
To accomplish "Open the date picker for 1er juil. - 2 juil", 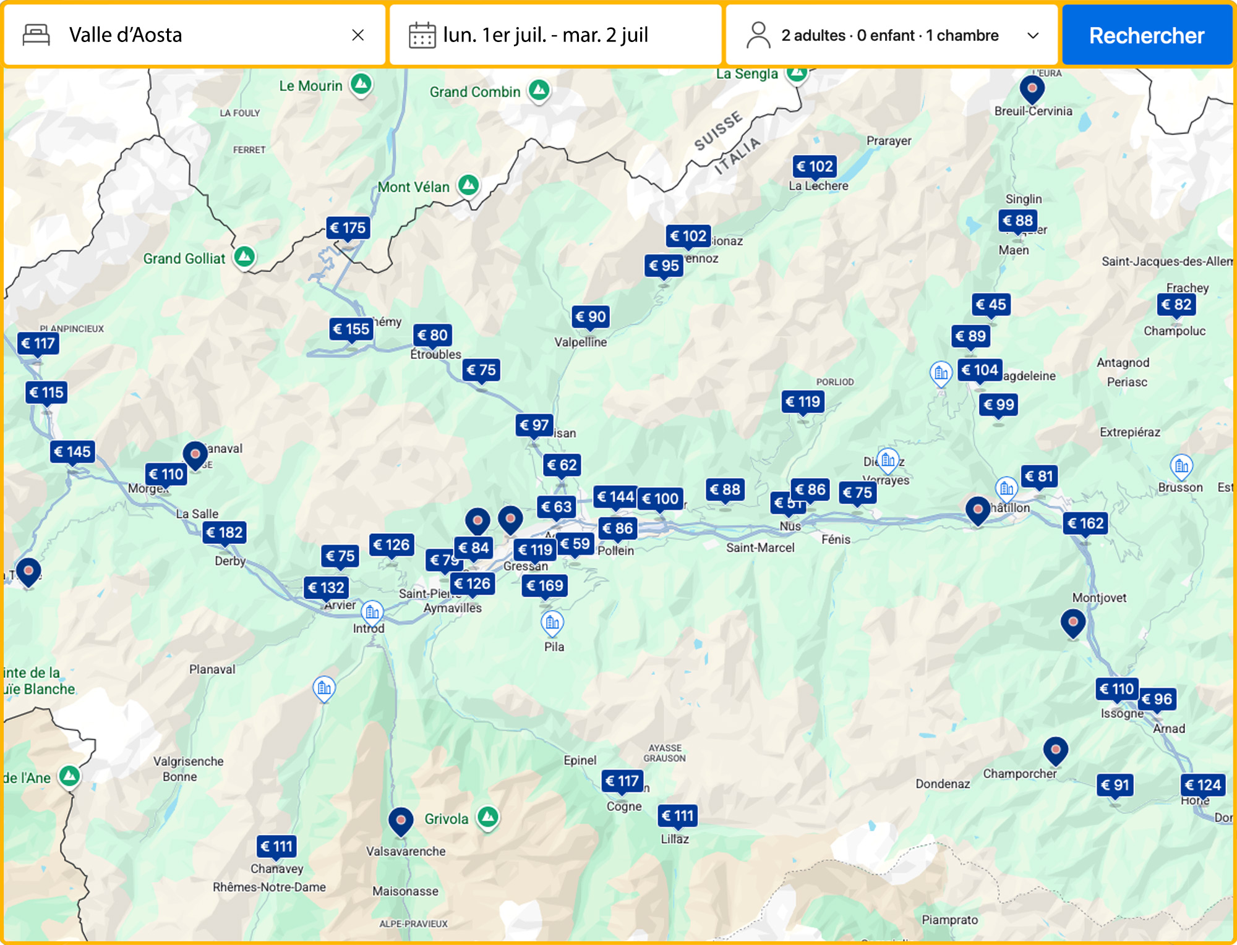I will 555,35.
